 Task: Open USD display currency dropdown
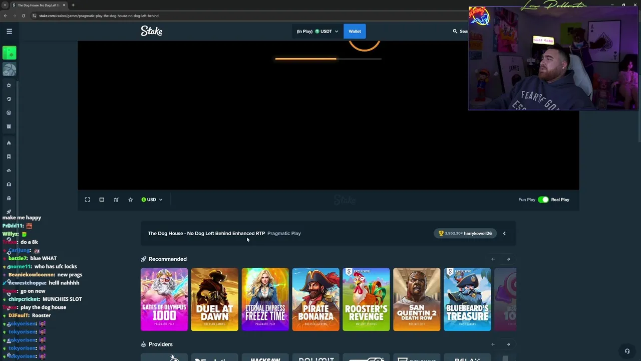(x=152, y=200)
